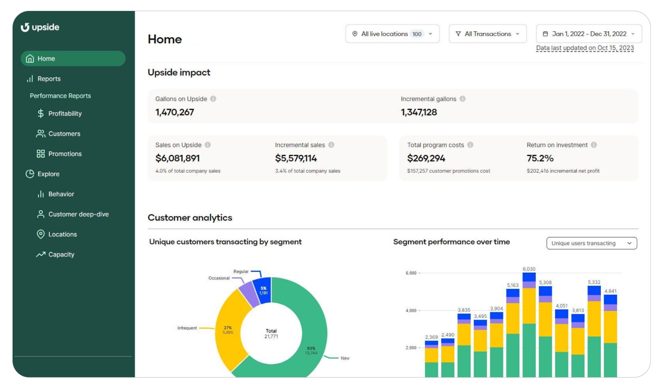666x390 pixels.
Task: Click the 1,470,267 Gallons on Upside value
Action: coord(175,112)
